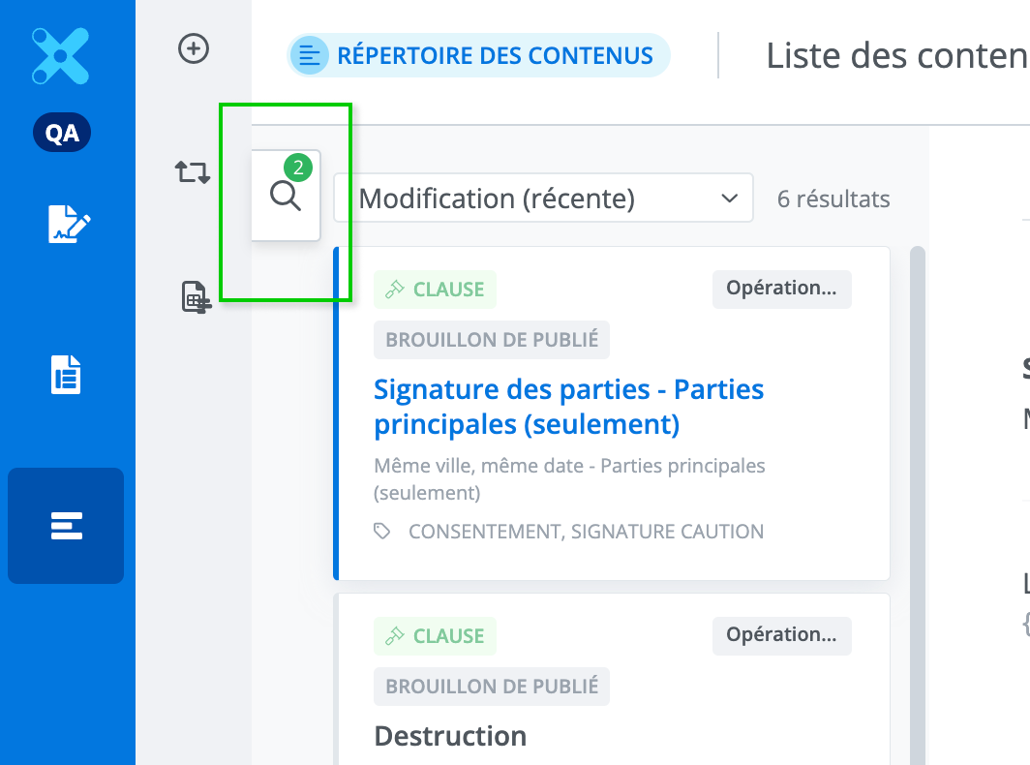Click CLAUSE label on Signature card
The image size is (1030, 765).
[435, 290]
